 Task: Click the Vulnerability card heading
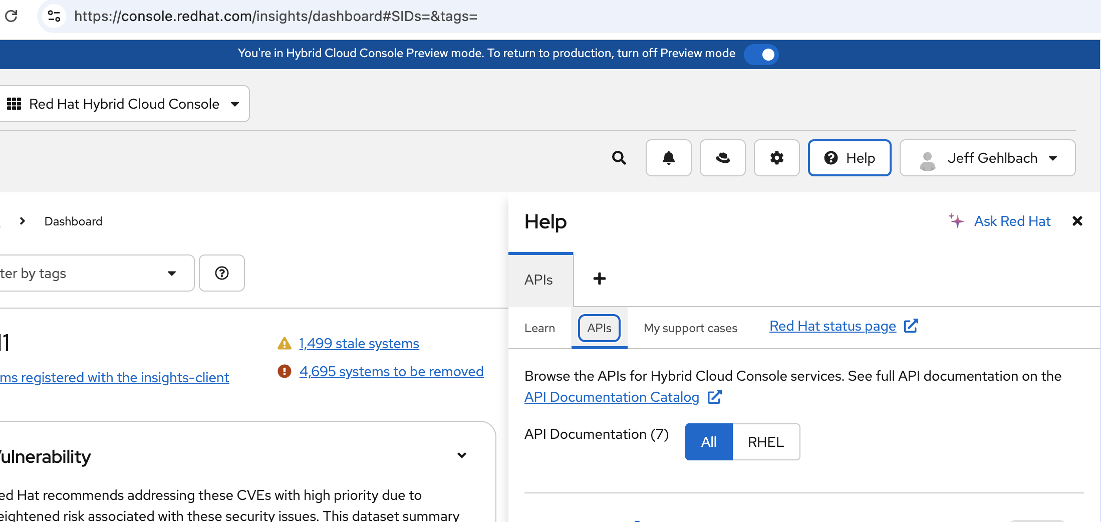click(x=45, y=457)
